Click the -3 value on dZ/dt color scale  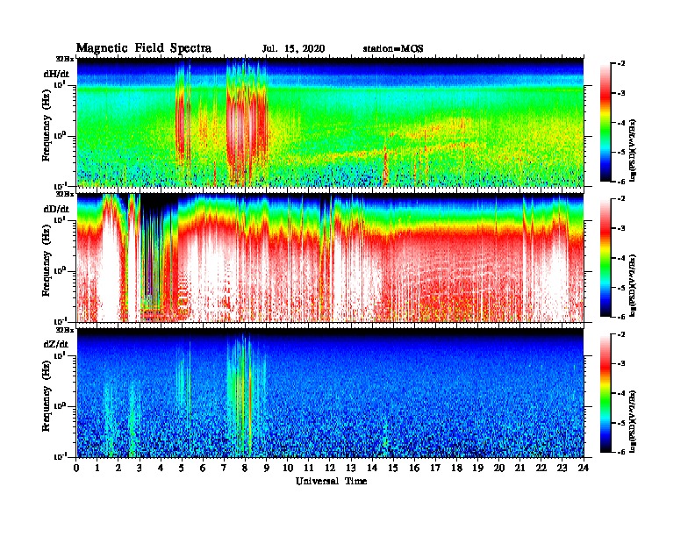coord(620,364)
